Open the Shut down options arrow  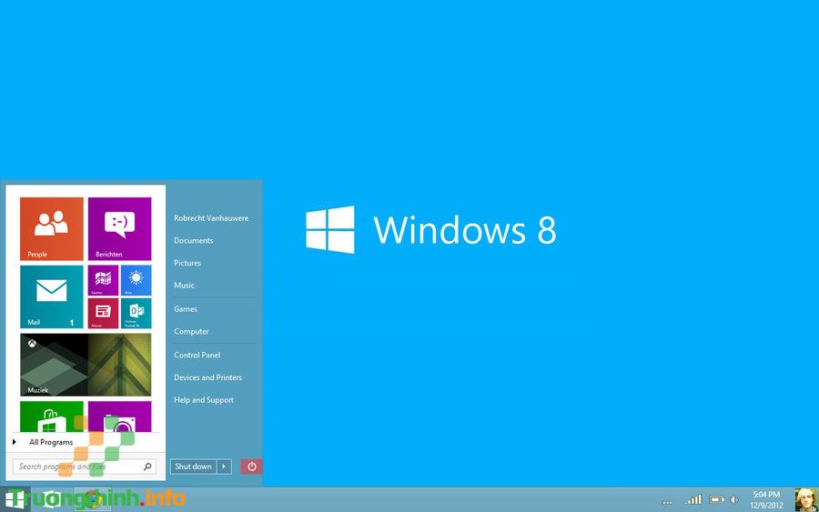[224, 467]
